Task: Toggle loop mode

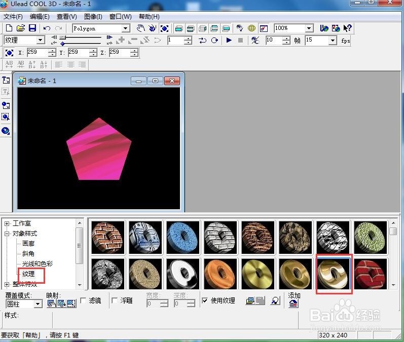Action: (x=214, y=40)
